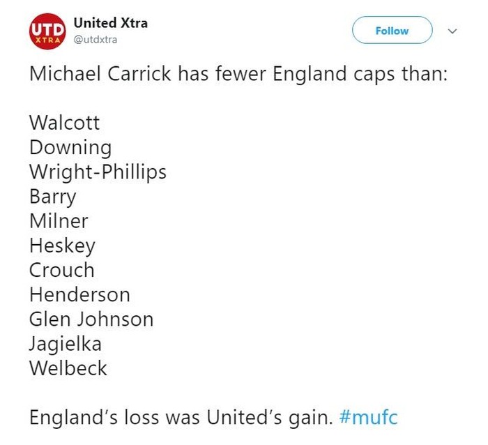Click the @utdxtra handle
This screenshot has width=488, height=445.
[x=96, y=40]
